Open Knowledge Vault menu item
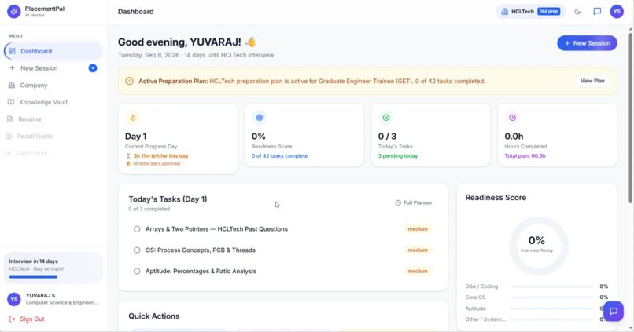Screen dimensions: 634x332 click(x=53, y=102)
